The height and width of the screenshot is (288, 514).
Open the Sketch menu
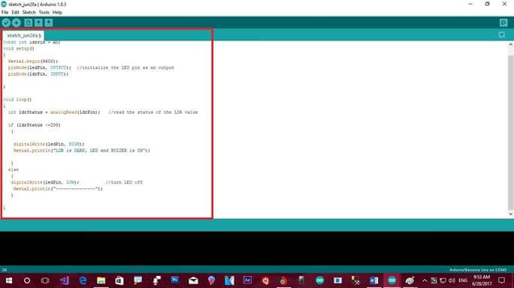(x=29, y=13)
